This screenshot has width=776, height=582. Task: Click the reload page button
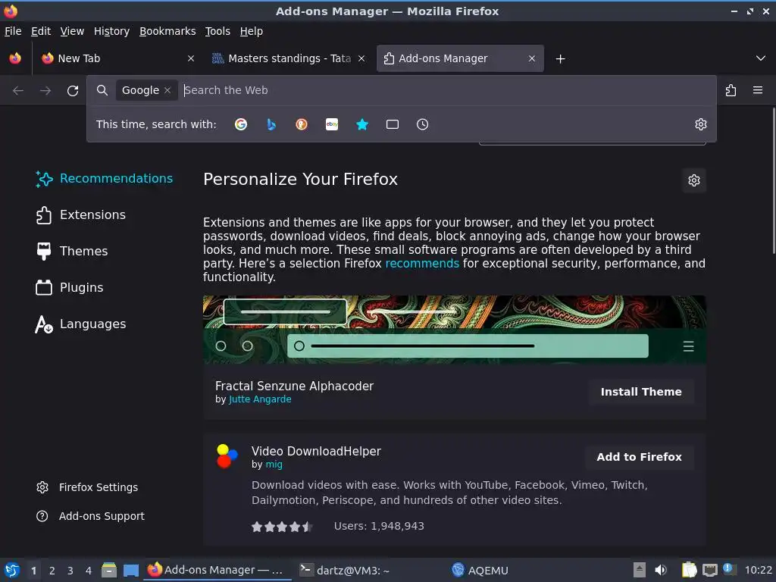coord(73,91)
